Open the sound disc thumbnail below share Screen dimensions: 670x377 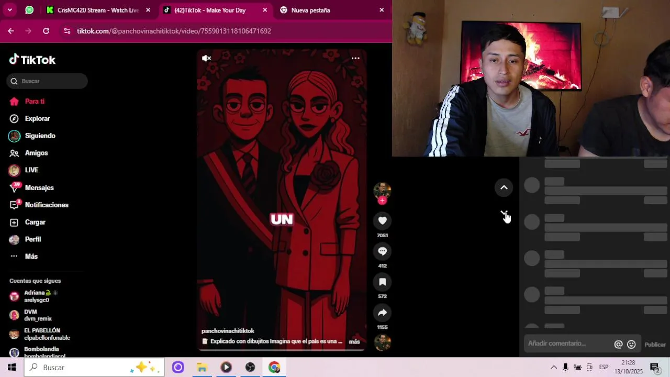coord(382,342)
